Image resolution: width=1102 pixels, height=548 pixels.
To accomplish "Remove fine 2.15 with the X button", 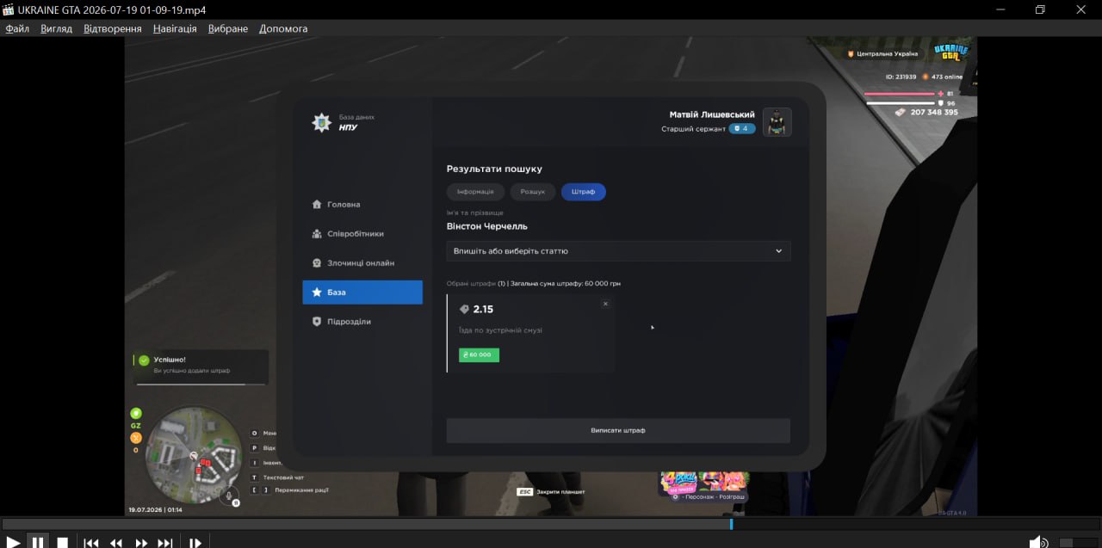I will coord(605,304).
